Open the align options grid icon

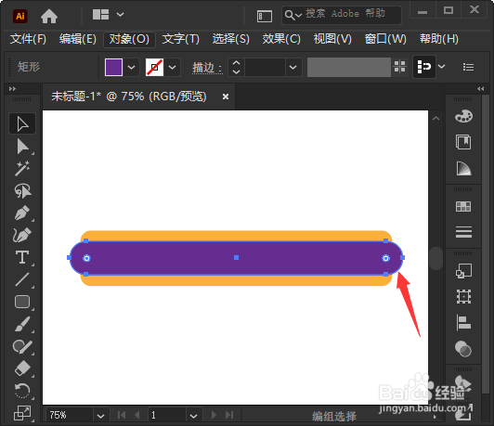400,67
